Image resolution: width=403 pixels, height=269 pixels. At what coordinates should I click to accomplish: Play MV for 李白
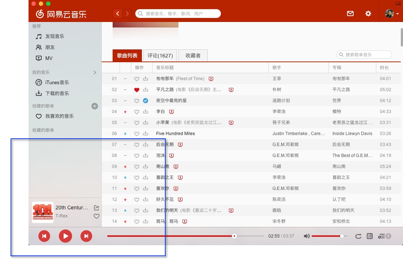click(172, 112)
